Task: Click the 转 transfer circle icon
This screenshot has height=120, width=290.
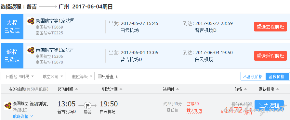Action: pyautogui.click(x=87, y=106)
